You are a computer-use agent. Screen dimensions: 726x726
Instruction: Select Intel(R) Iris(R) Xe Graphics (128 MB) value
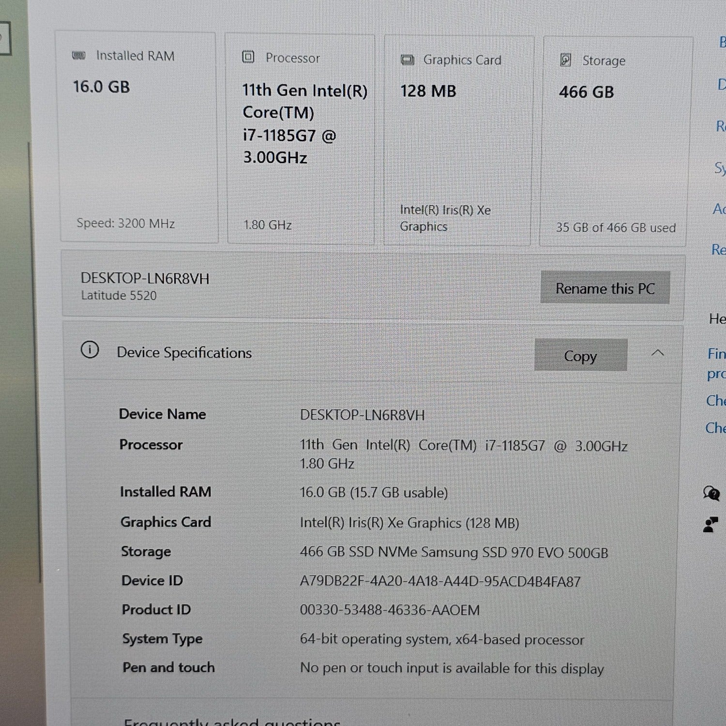pos(409,523)
